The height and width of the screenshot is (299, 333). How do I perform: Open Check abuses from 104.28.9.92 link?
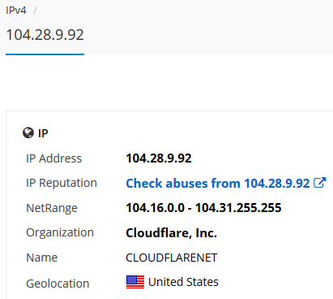pos(218,183)
